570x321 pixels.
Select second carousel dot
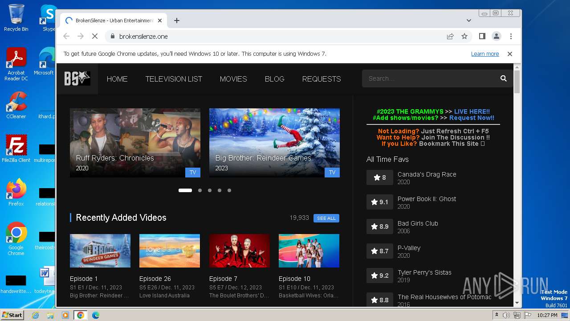[x=200, y=190]
